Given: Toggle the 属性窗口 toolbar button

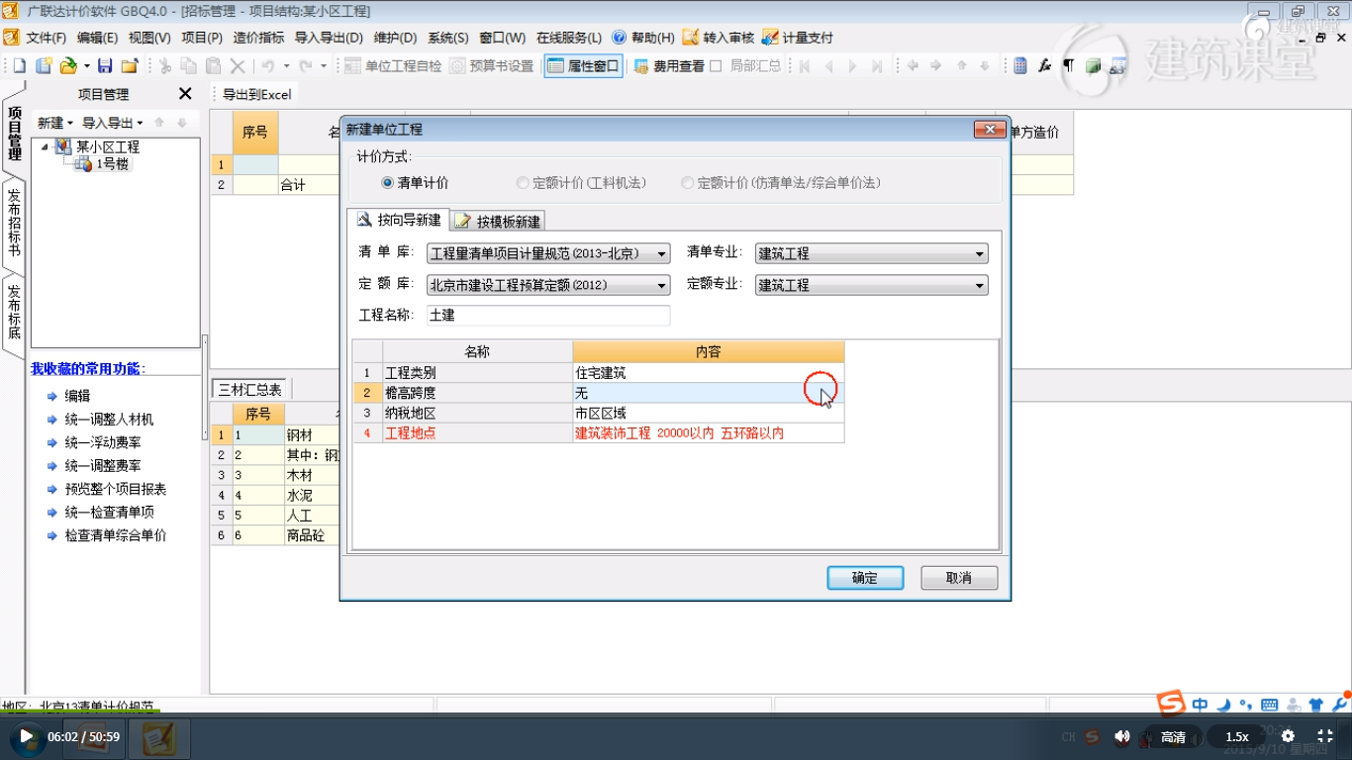Looking at the screenshot, I should tap(583, 66).
